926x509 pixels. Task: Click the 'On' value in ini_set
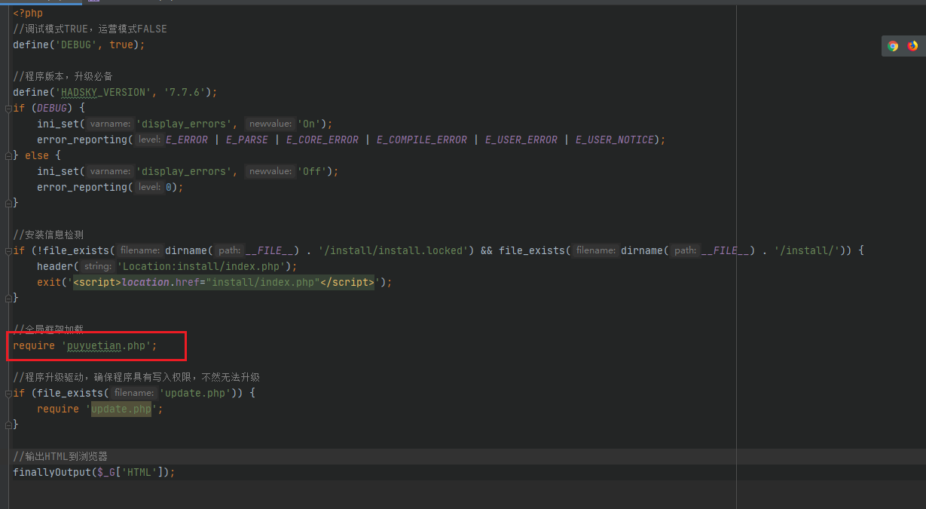[x=308, y=124]
